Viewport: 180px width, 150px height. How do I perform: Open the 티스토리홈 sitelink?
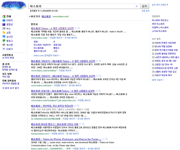(x=38, y=48)
